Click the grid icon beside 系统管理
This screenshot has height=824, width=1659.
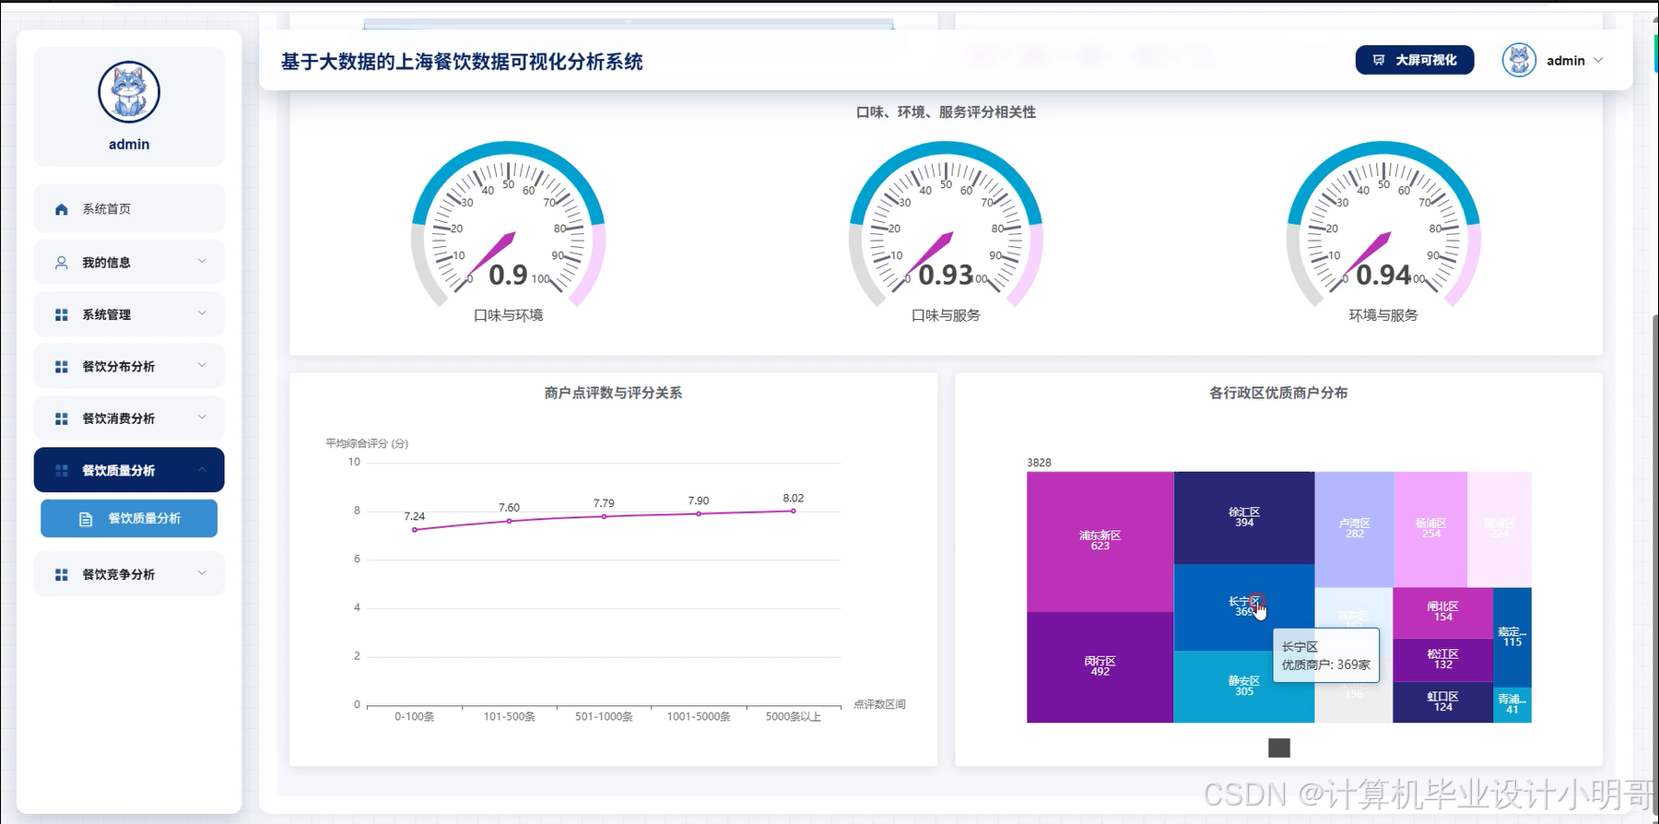tap(62, 315)
